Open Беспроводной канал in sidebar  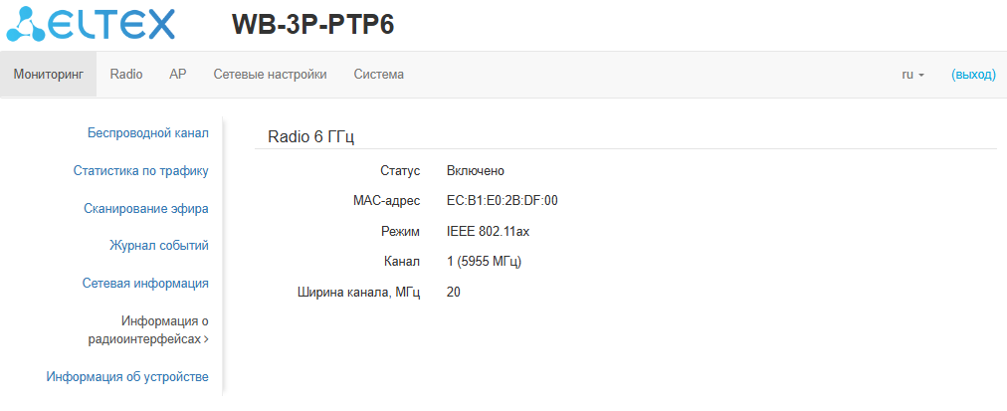pos(147,132)
